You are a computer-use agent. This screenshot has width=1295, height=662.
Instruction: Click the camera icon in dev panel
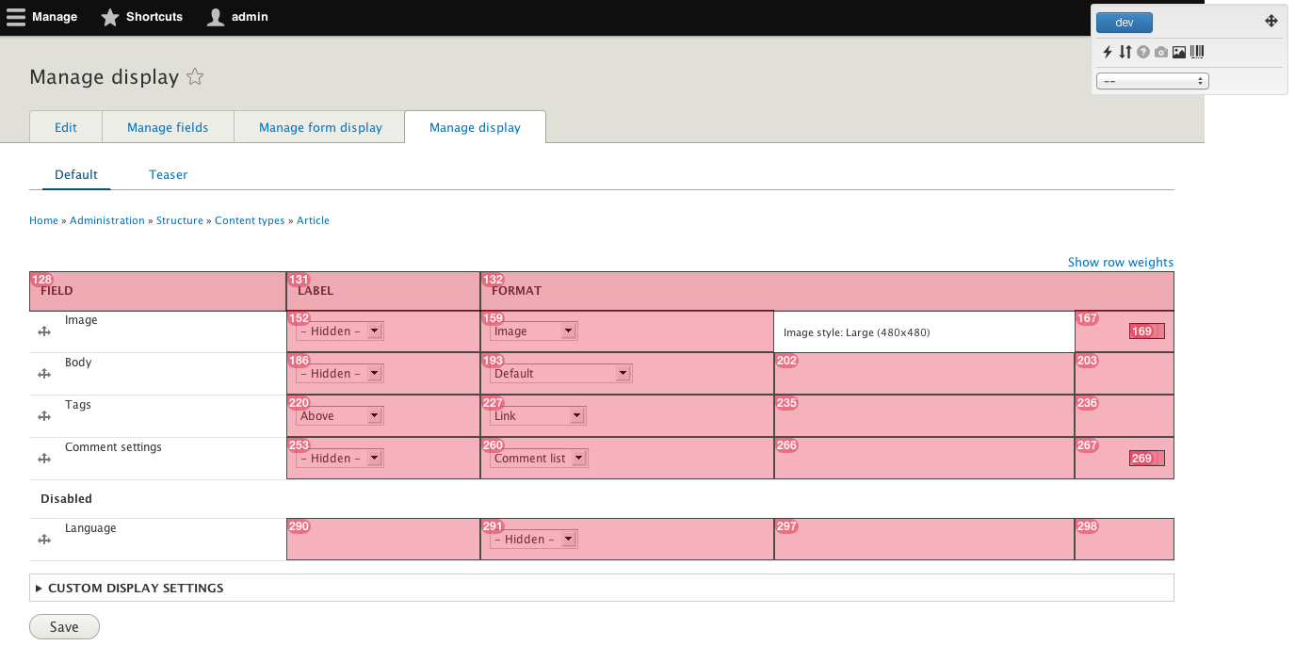tap(1161, 53)
